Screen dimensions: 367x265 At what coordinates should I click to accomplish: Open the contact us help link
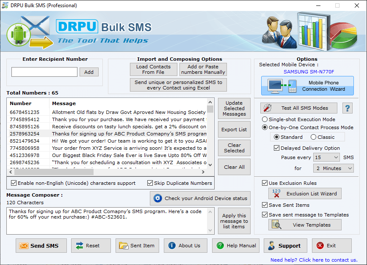click(314, 260)
